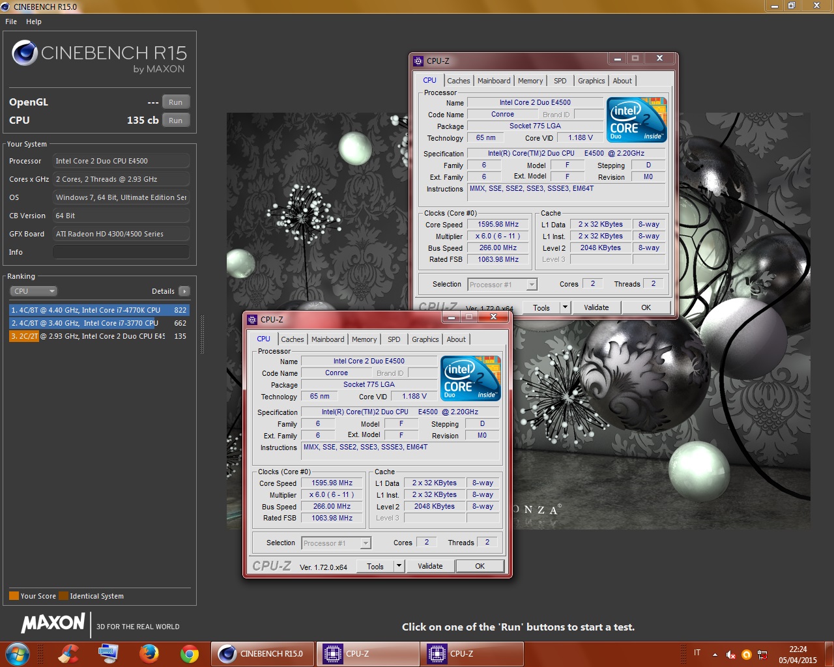834x667 pixels.
Task: Switch to Memory tab in back CPU-Z window
Action: [x=530, y=81]
